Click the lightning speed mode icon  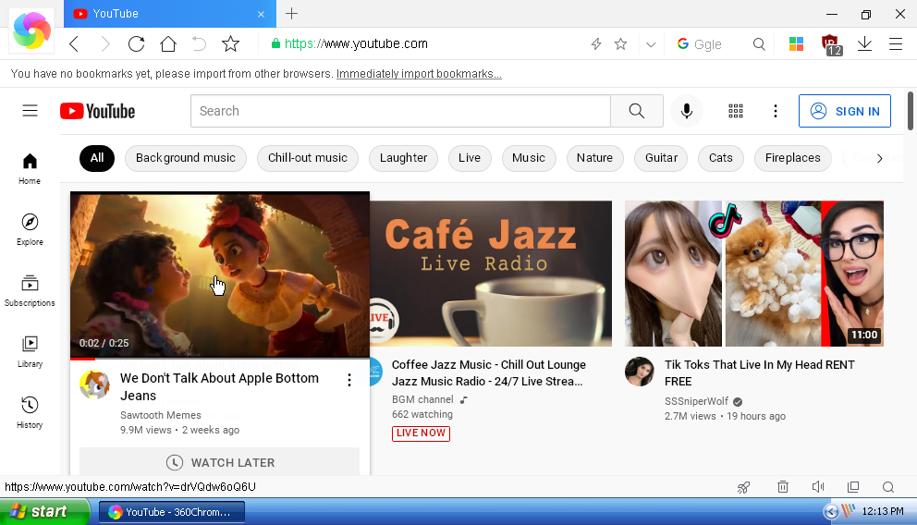[x=596, y=43]
